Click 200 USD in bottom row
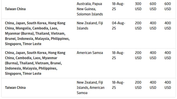Image resolution: width=177 pixels, height=99 pixels. (x=138, y=85)
